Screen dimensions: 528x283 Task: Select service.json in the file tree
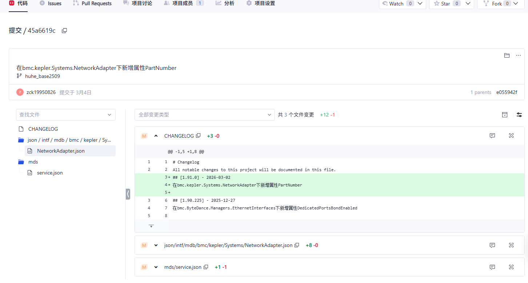tap(50, 173)
